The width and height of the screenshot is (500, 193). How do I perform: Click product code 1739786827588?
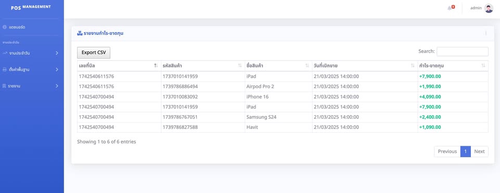180,127
